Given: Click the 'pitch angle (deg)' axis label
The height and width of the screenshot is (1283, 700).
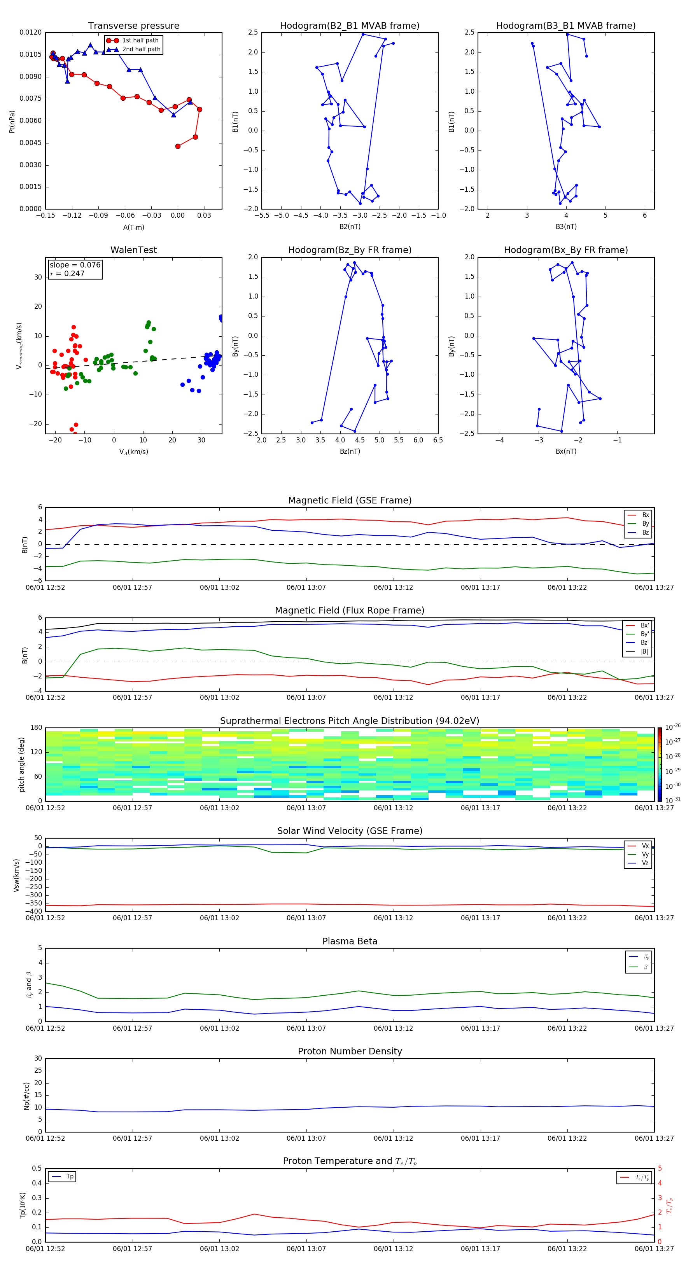Looking at the screenshot, I should 21,764.
